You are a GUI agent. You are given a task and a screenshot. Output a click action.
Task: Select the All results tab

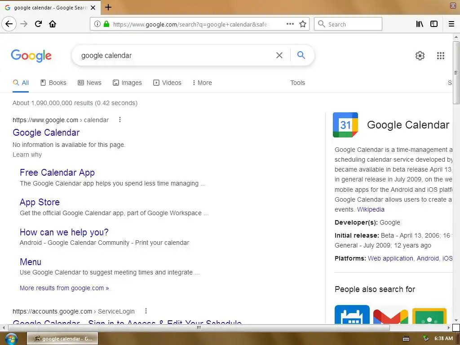tap(21, 83)
